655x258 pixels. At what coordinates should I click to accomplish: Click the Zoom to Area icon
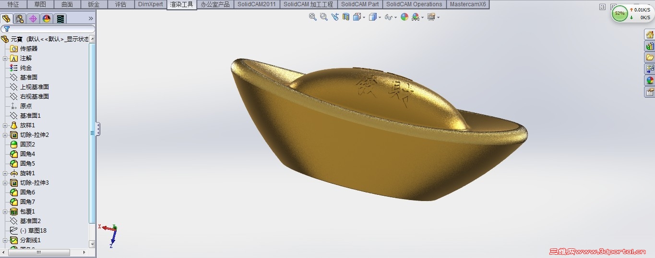pyautogui.click(x=324, y=17)
